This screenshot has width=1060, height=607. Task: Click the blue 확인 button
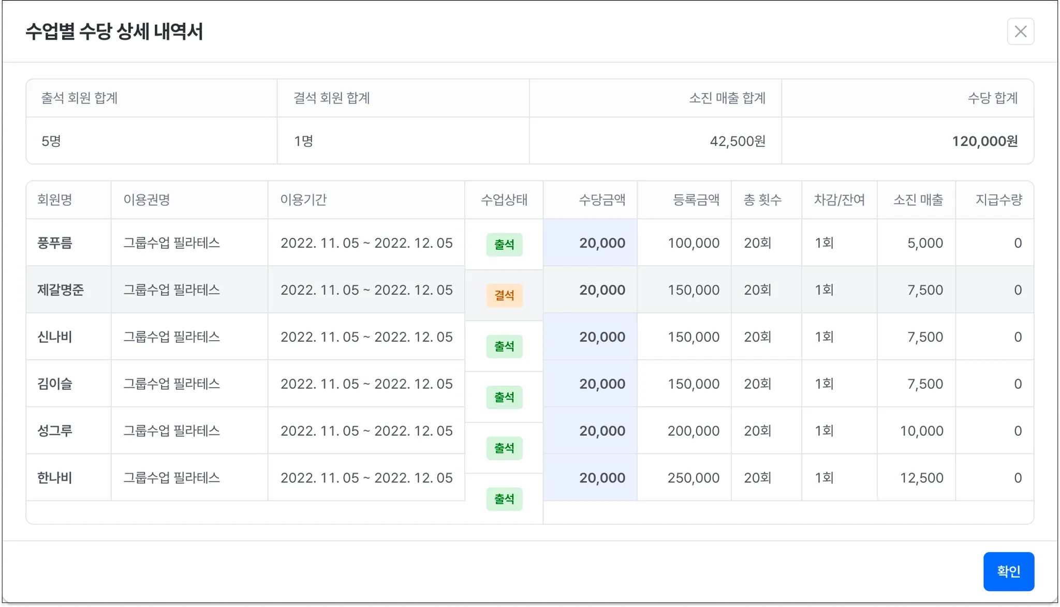[x=1008, y=571]
